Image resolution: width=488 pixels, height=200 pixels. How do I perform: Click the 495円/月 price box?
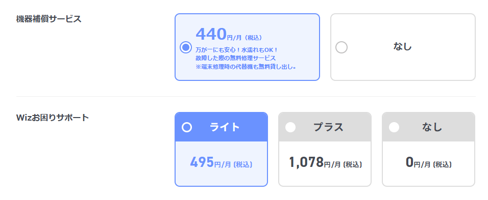pos(221,162)
